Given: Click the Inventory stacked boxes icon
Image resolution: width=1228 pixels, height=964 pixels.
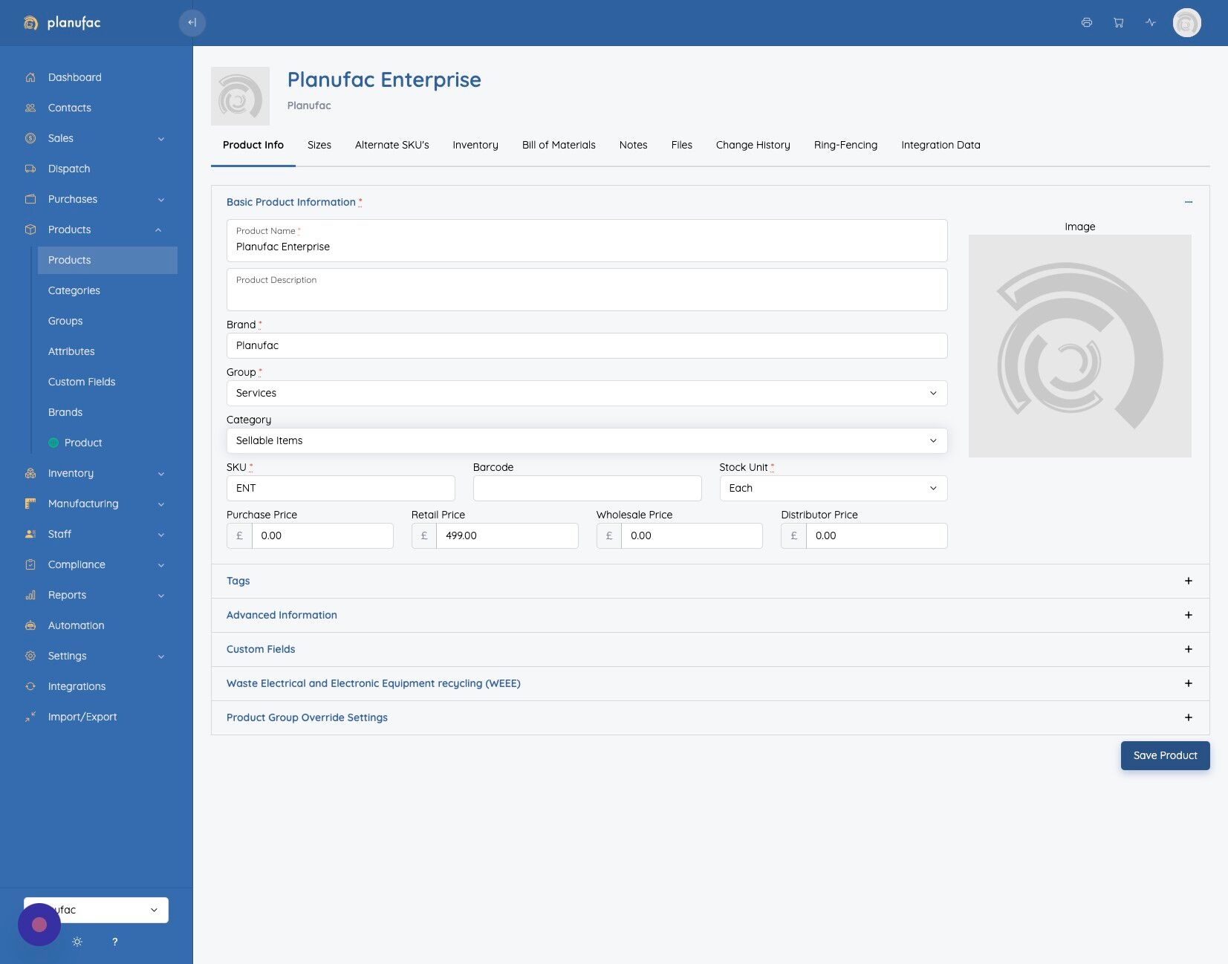Looking at the screenshot, I should coord(30,473).
